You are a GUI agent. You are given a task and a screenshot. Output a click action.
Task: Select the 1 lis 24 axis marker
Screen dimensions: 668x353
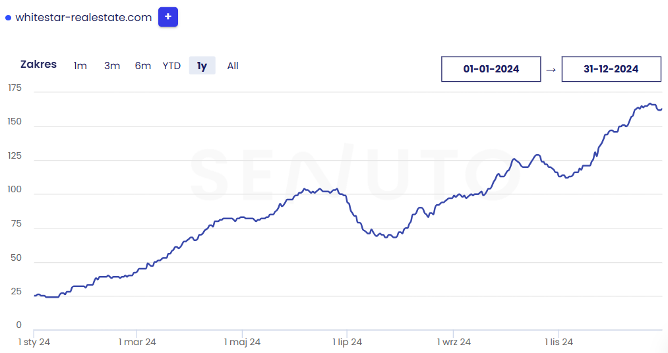click(559, 342)
